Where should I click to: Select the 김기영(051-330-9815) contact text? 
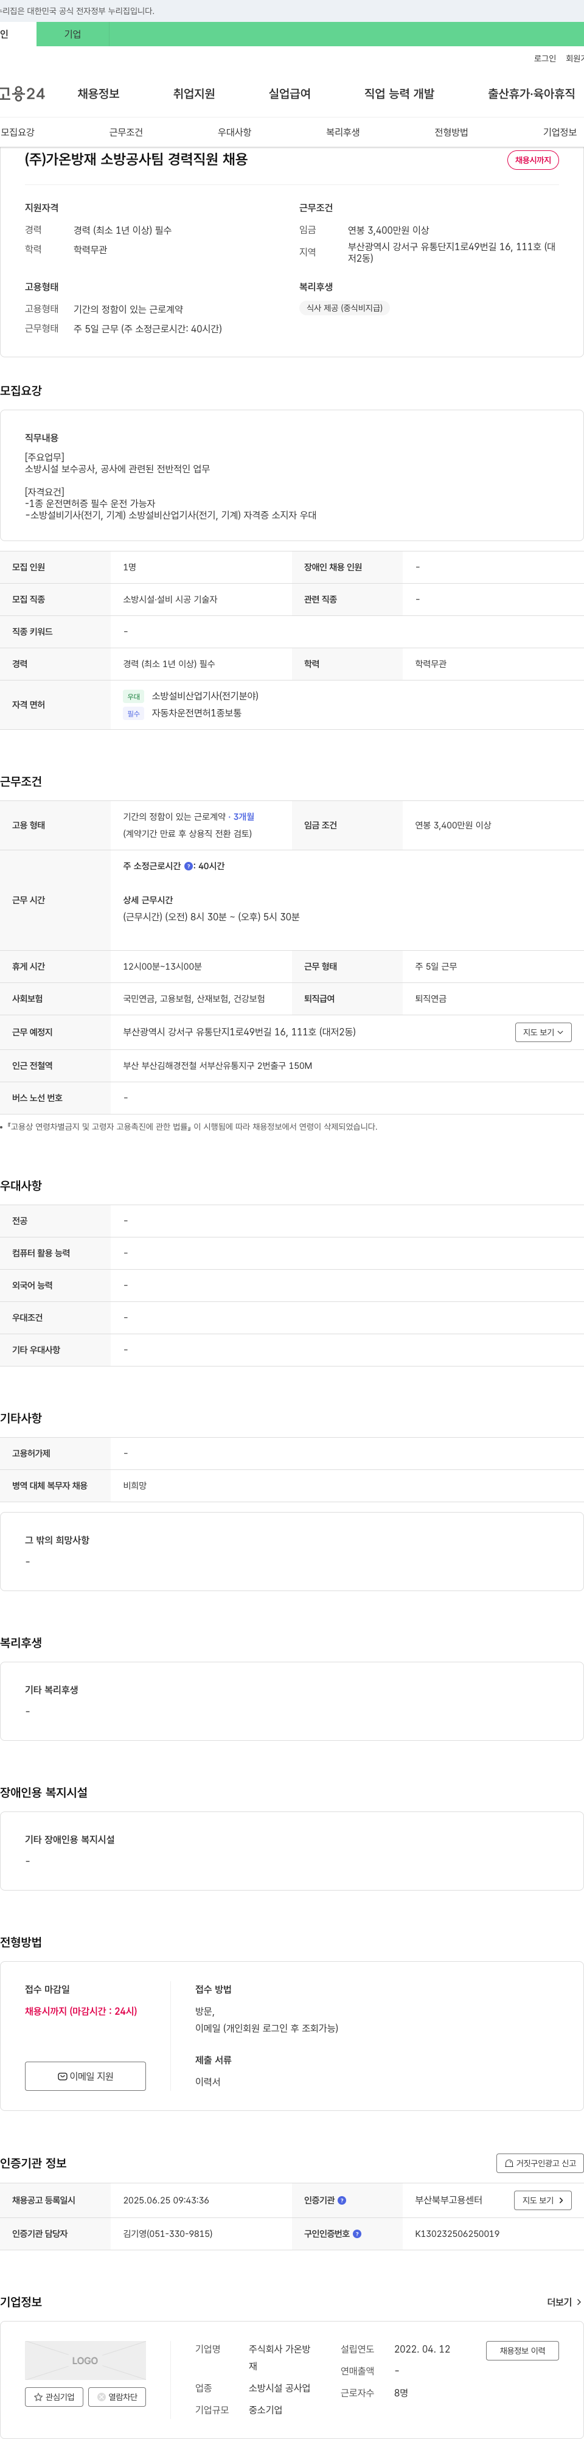pos(167,2233)
